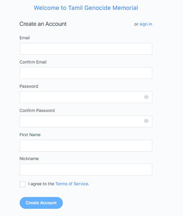Focus the Email input box

click(x=86, y=49)
